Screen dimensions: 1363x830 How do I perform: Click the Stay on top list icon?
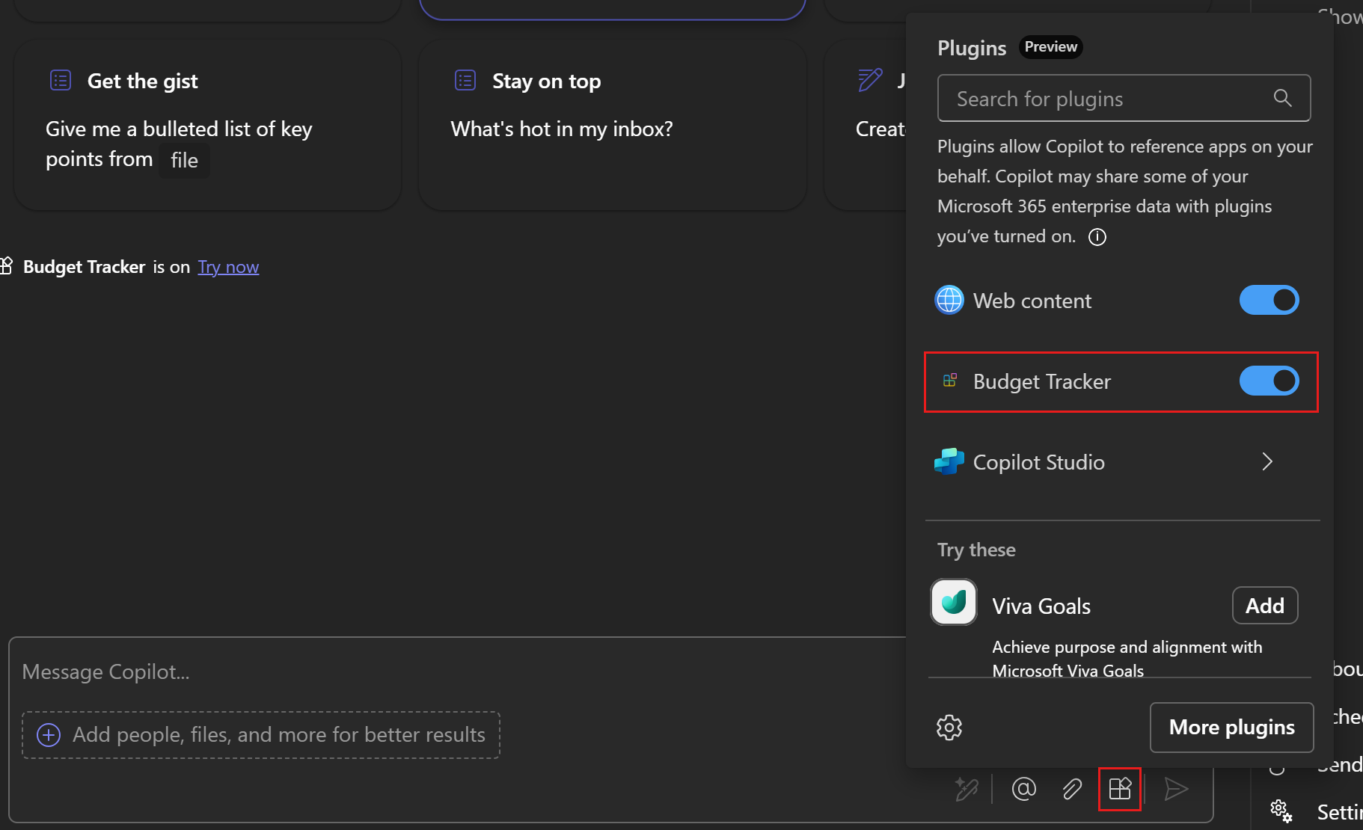point(465,80)
